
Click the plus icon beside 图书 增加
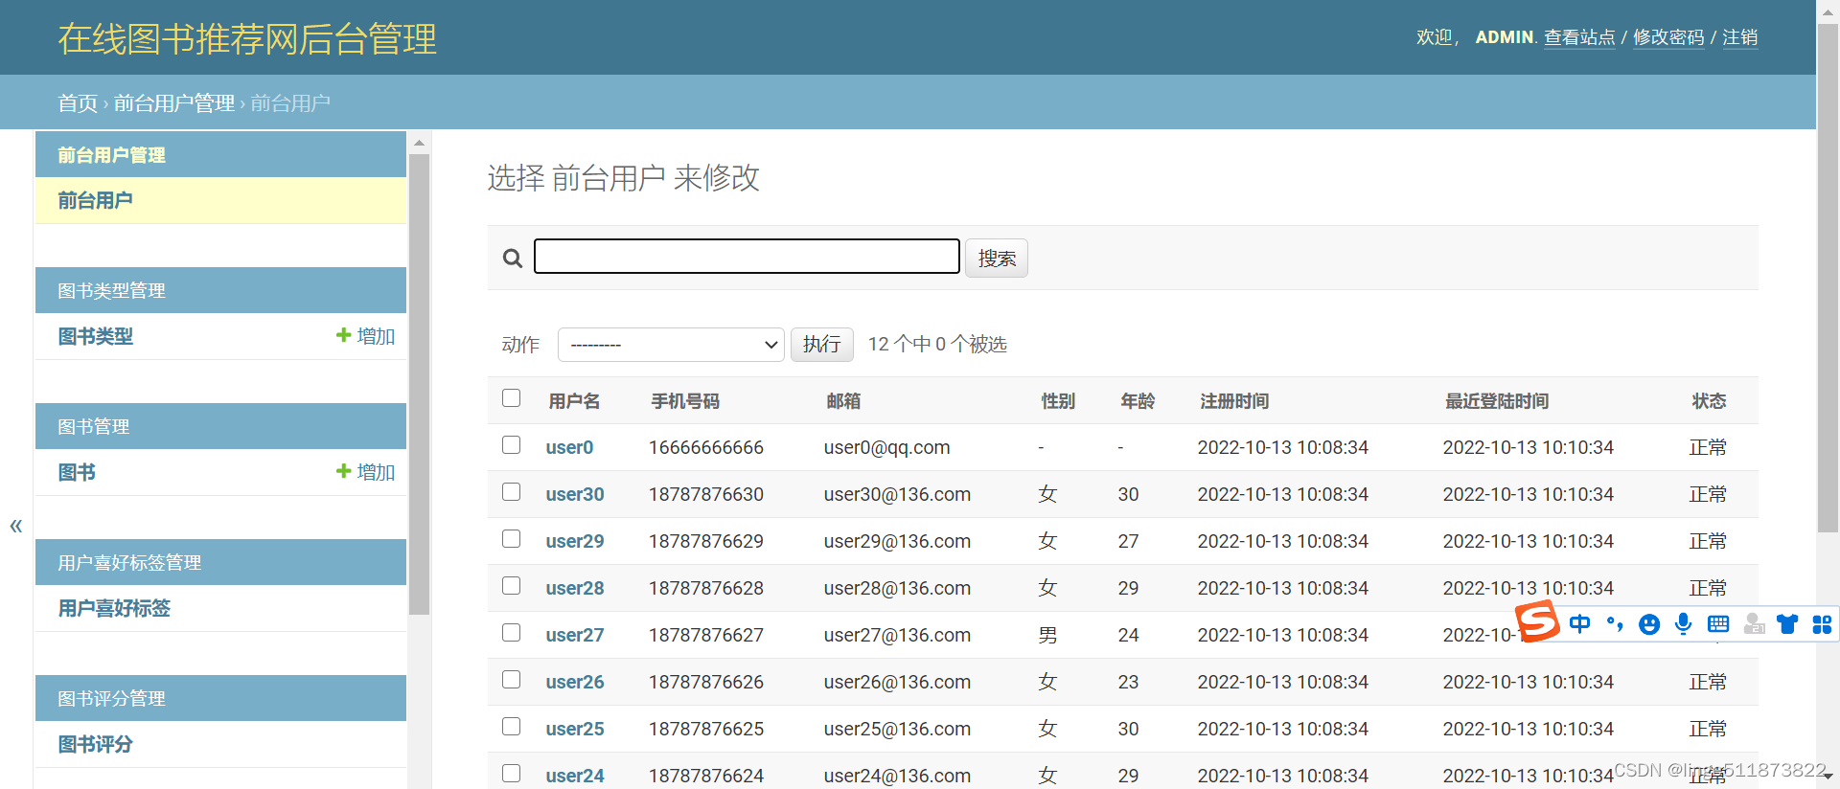pos(343,471)
